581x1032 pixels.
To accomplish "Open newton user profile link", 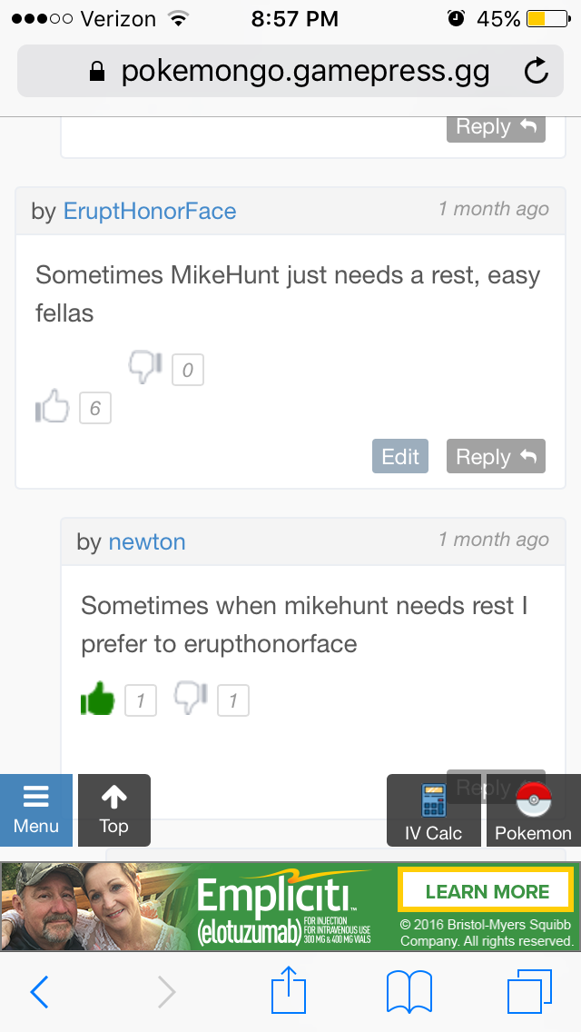I will [147, 541].
